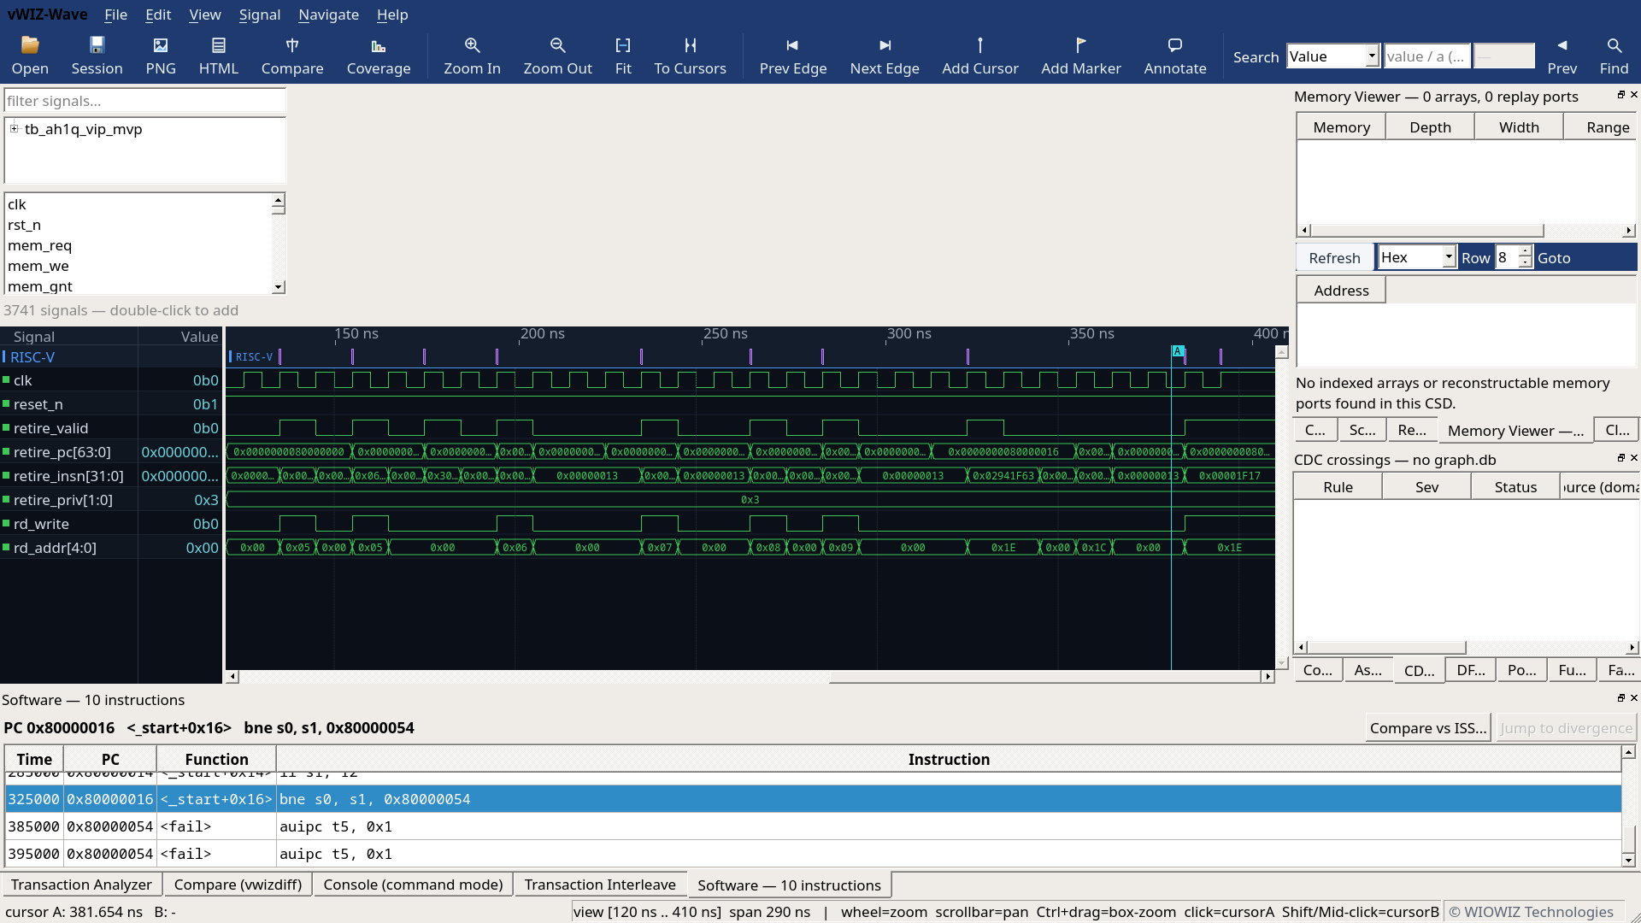Jump to the next edge
This screenshot has width=1641, height=923.
click(x=885, y=56)
